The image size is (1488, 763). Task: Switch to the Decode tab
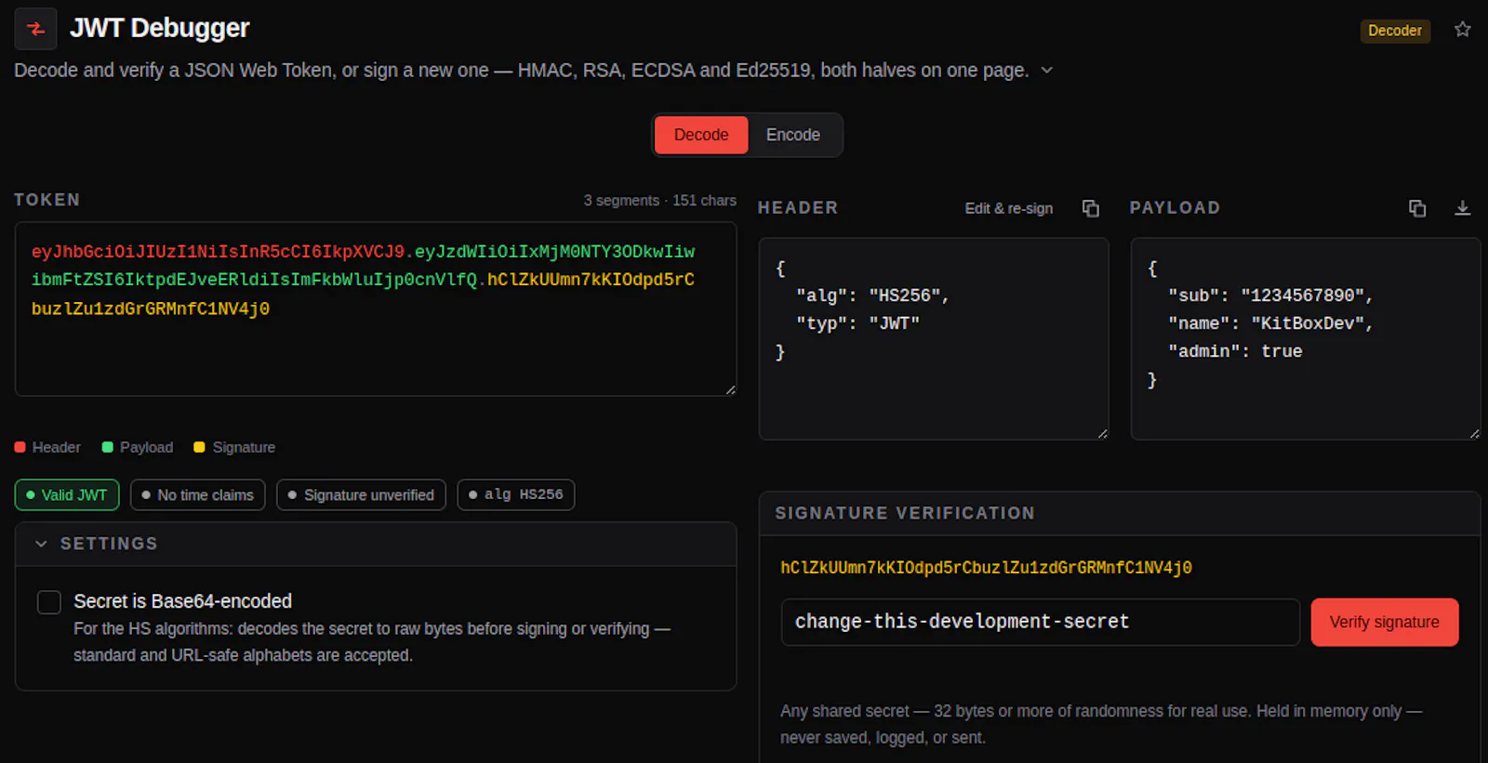pyautogui.click(x=701, y=135)
